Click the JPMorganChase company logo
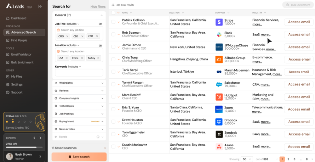This screenshot has height=162, width=315. [219, 47]
